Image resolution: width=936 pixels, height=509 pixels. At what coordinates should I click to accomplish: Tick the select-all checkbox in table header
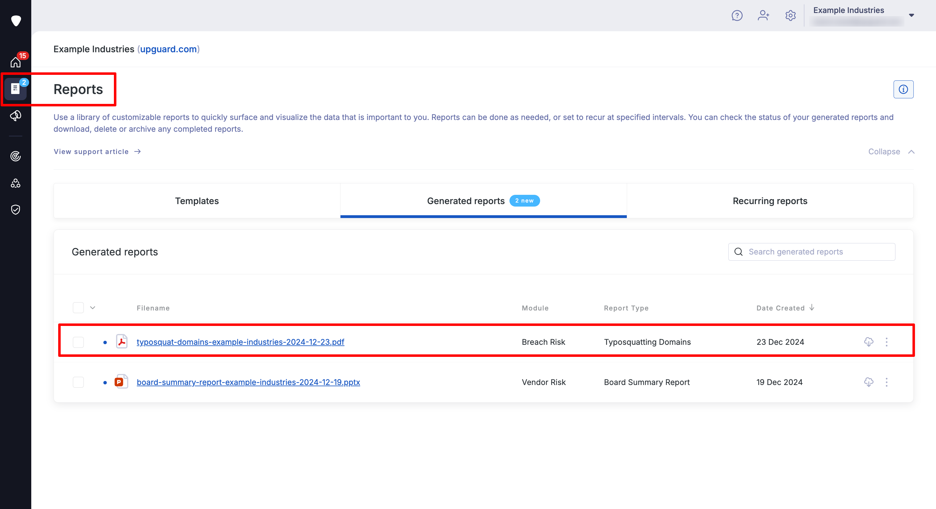[x=78, y=307]
